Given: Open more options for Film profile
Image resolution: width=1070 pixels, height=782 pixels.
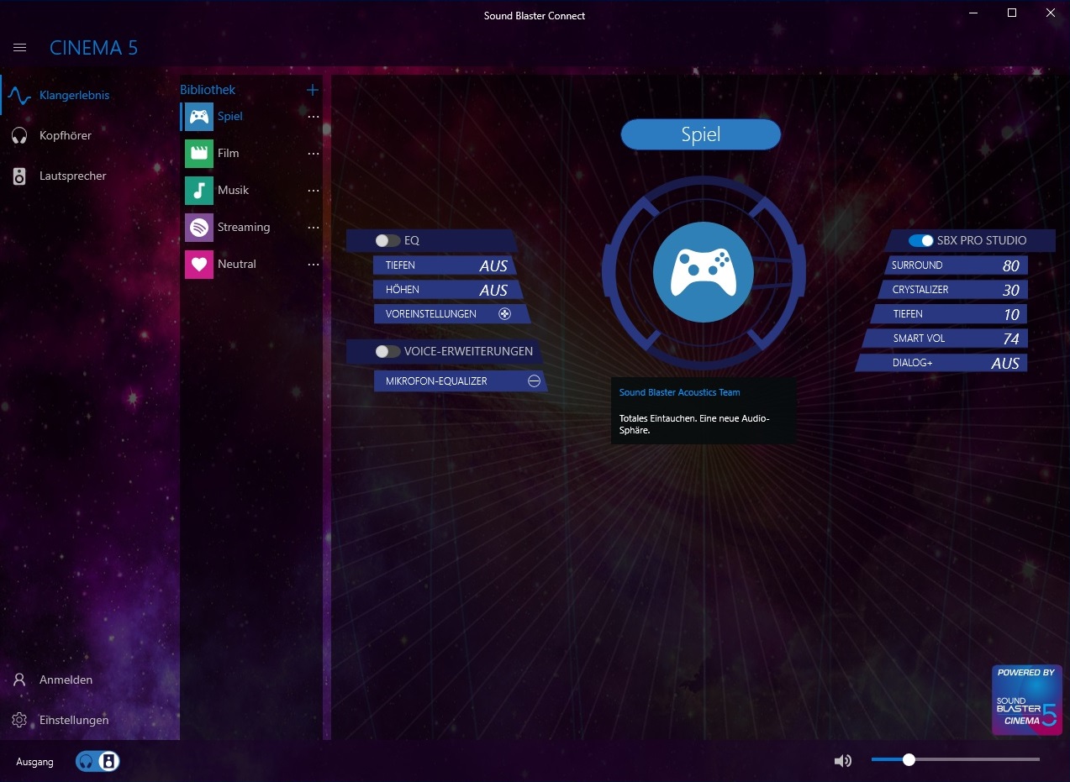Looking at the screenshot, I should [x=314, y=154].
